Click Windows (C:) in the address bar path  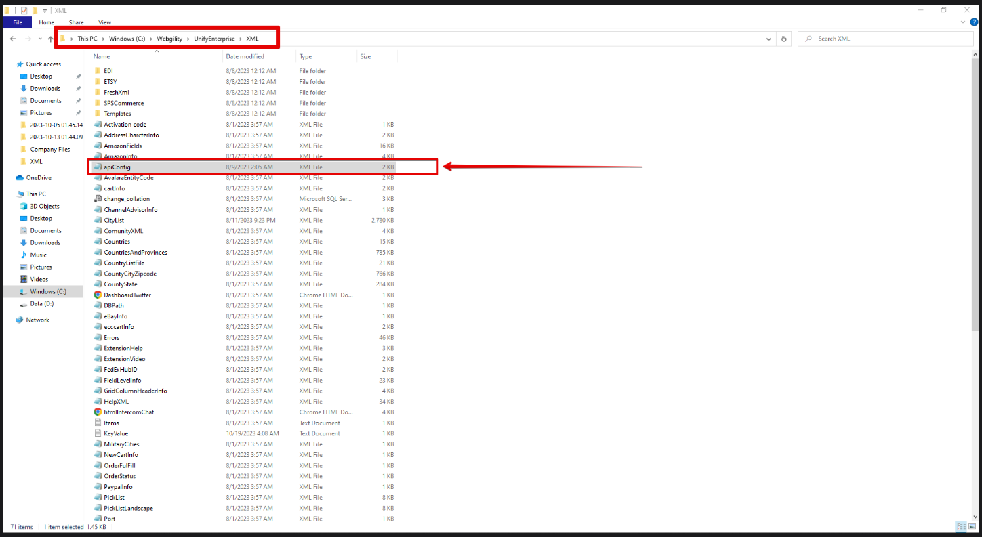(x=127, y=39)
